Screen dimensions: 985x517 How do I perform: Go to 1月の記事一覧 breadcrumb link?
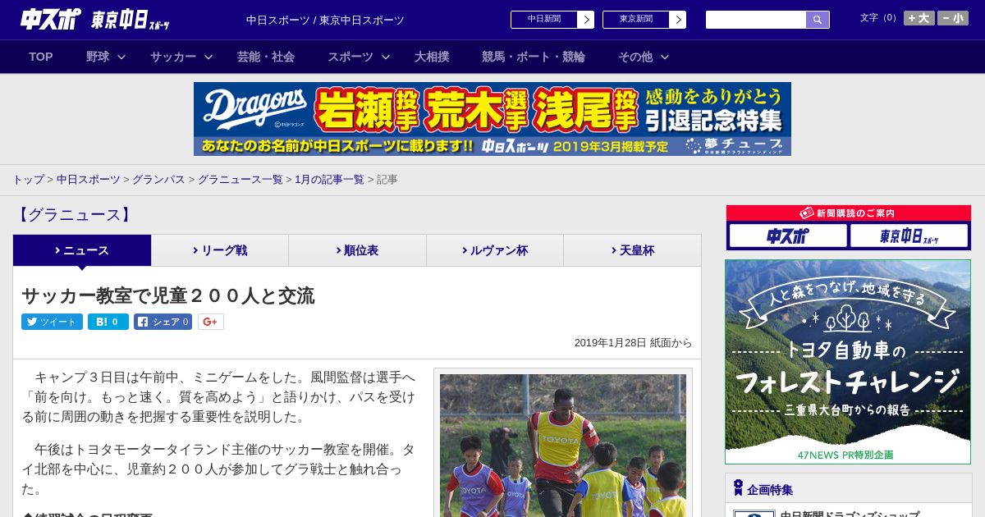pyautogui.click(x=329, y=179)
